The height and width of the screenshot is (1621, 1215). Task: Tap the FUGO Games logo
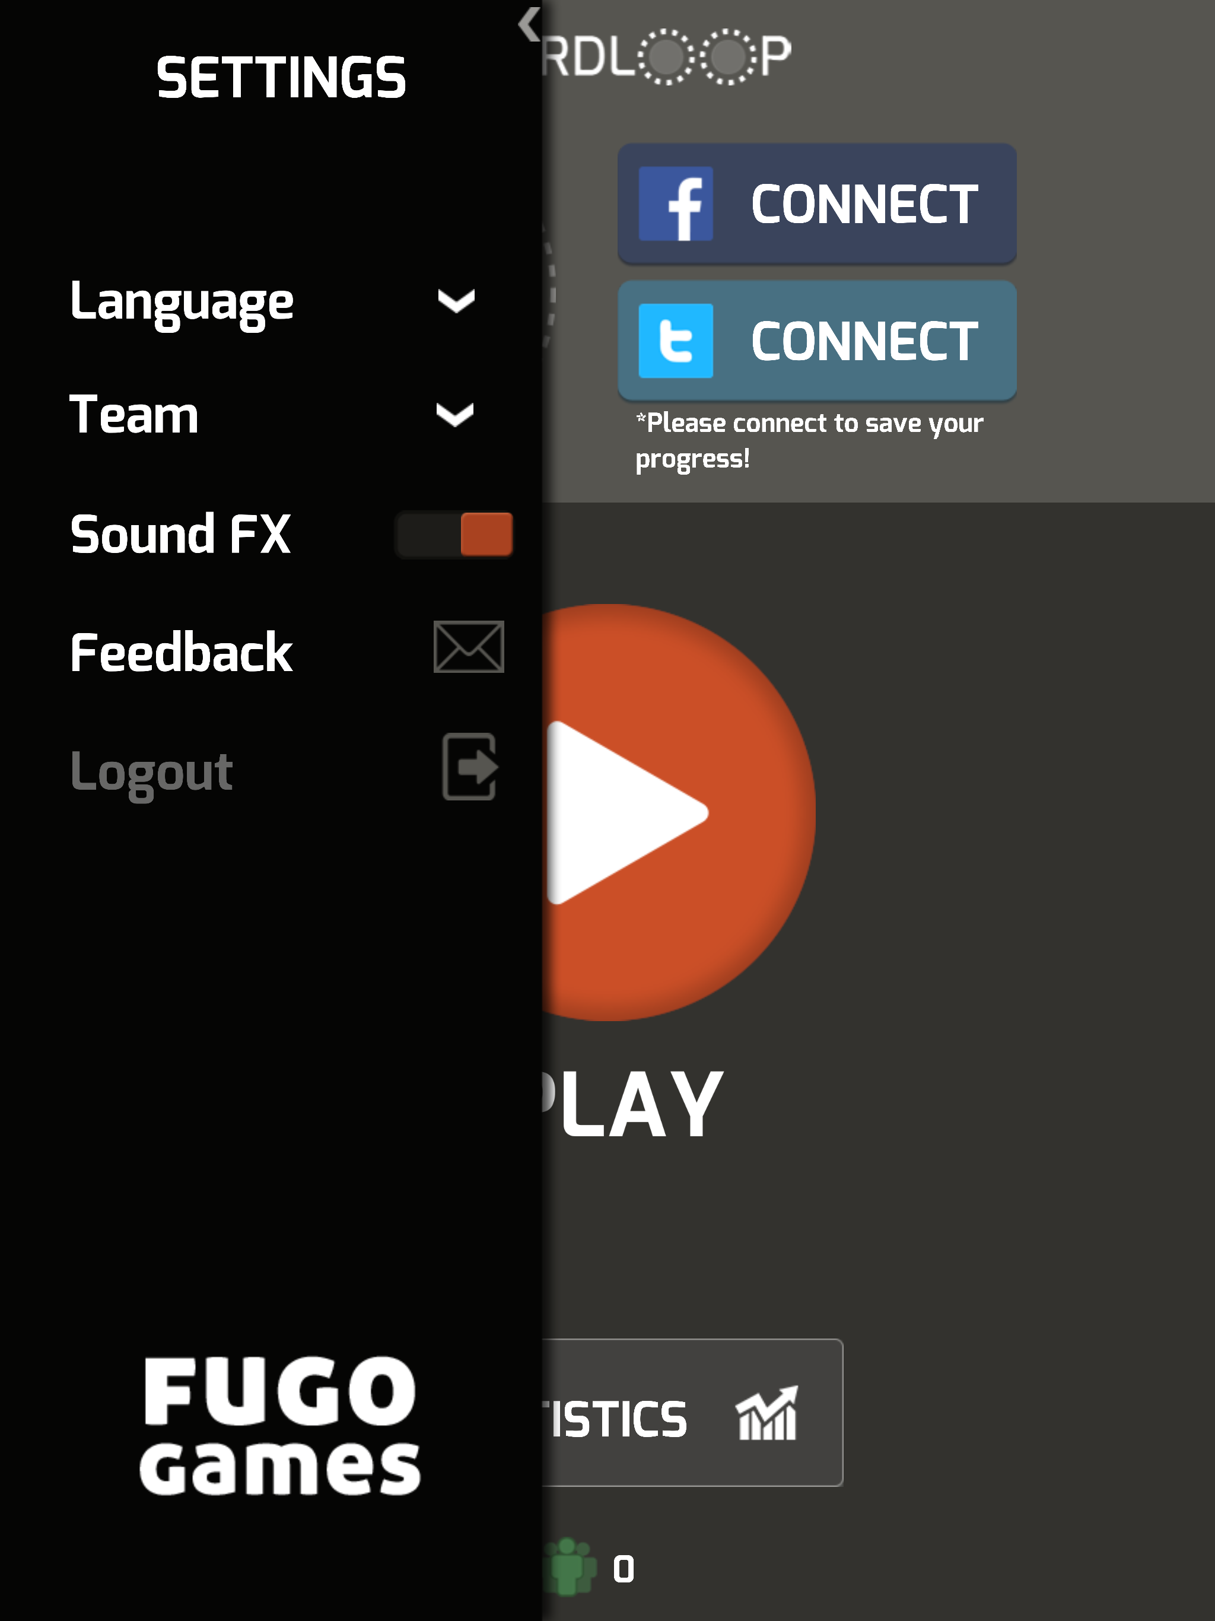[x=280, y=1425]
